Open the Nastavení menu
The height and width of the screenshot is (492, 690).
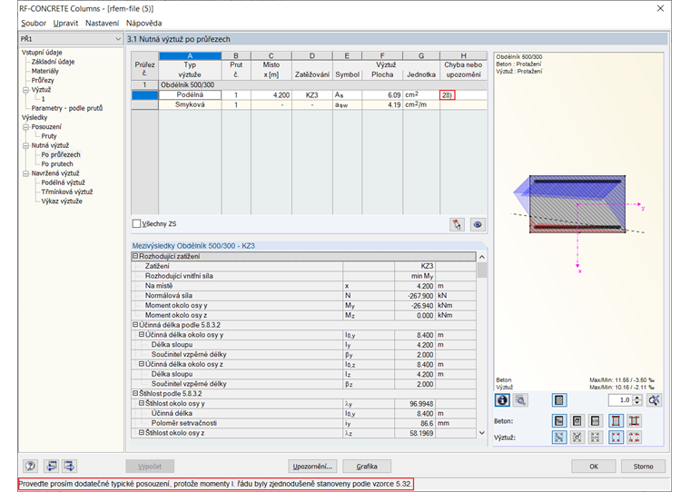point(102,24)
